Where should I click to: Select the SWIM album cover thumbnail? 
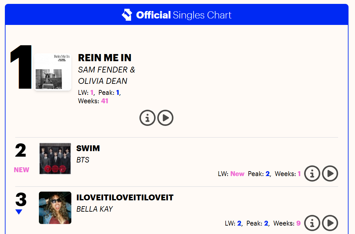click(x=55, y=159)
